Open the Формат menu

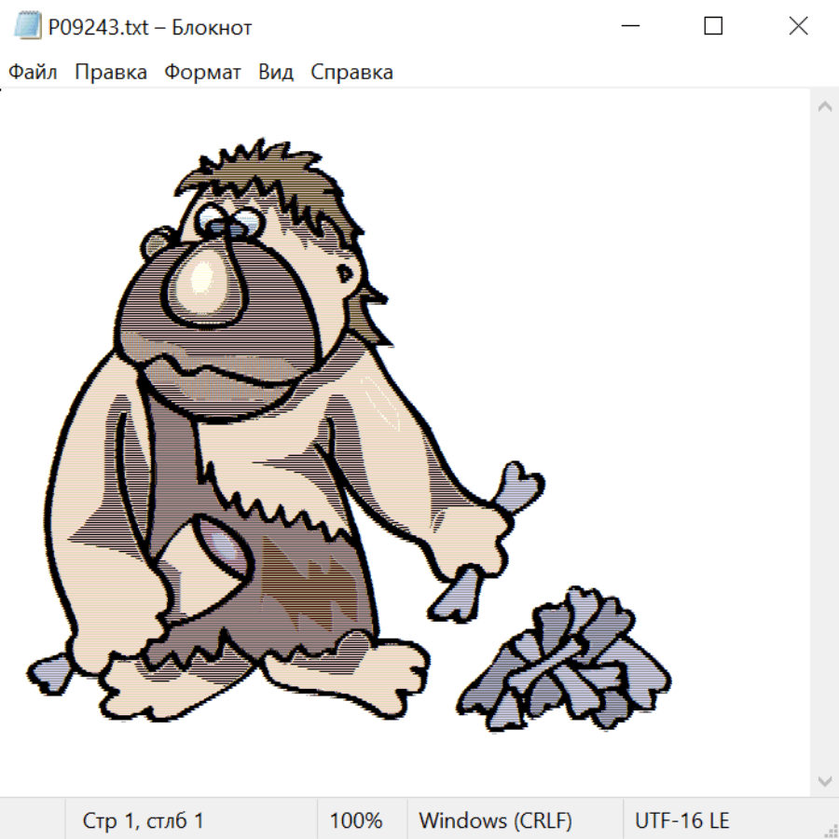pos(202,73)
